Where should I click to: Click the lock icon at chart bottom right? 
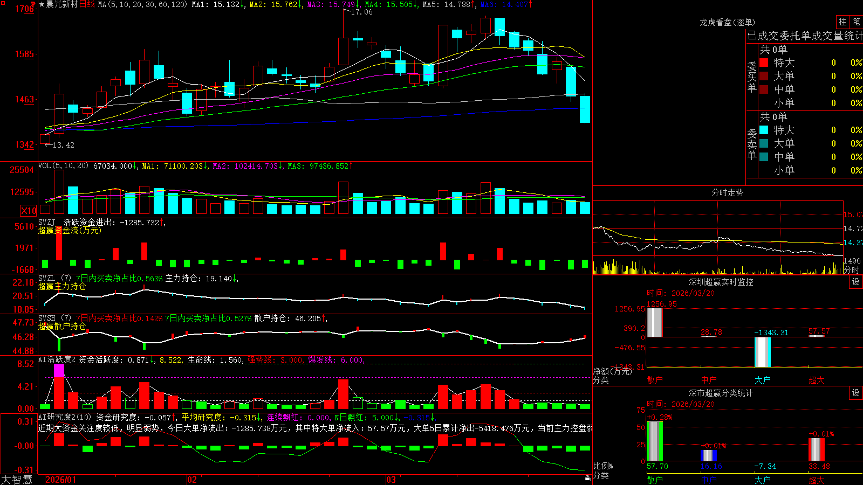point(587,478)
